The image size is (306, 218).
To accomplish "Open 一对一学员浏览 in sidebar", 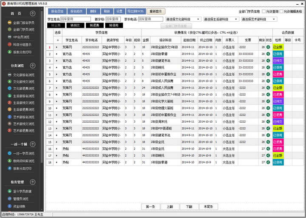I will [21, 153].
